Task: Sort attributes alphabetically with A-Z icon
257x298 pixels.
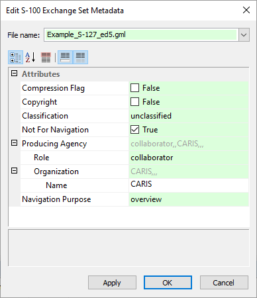Action: (30, 58)
